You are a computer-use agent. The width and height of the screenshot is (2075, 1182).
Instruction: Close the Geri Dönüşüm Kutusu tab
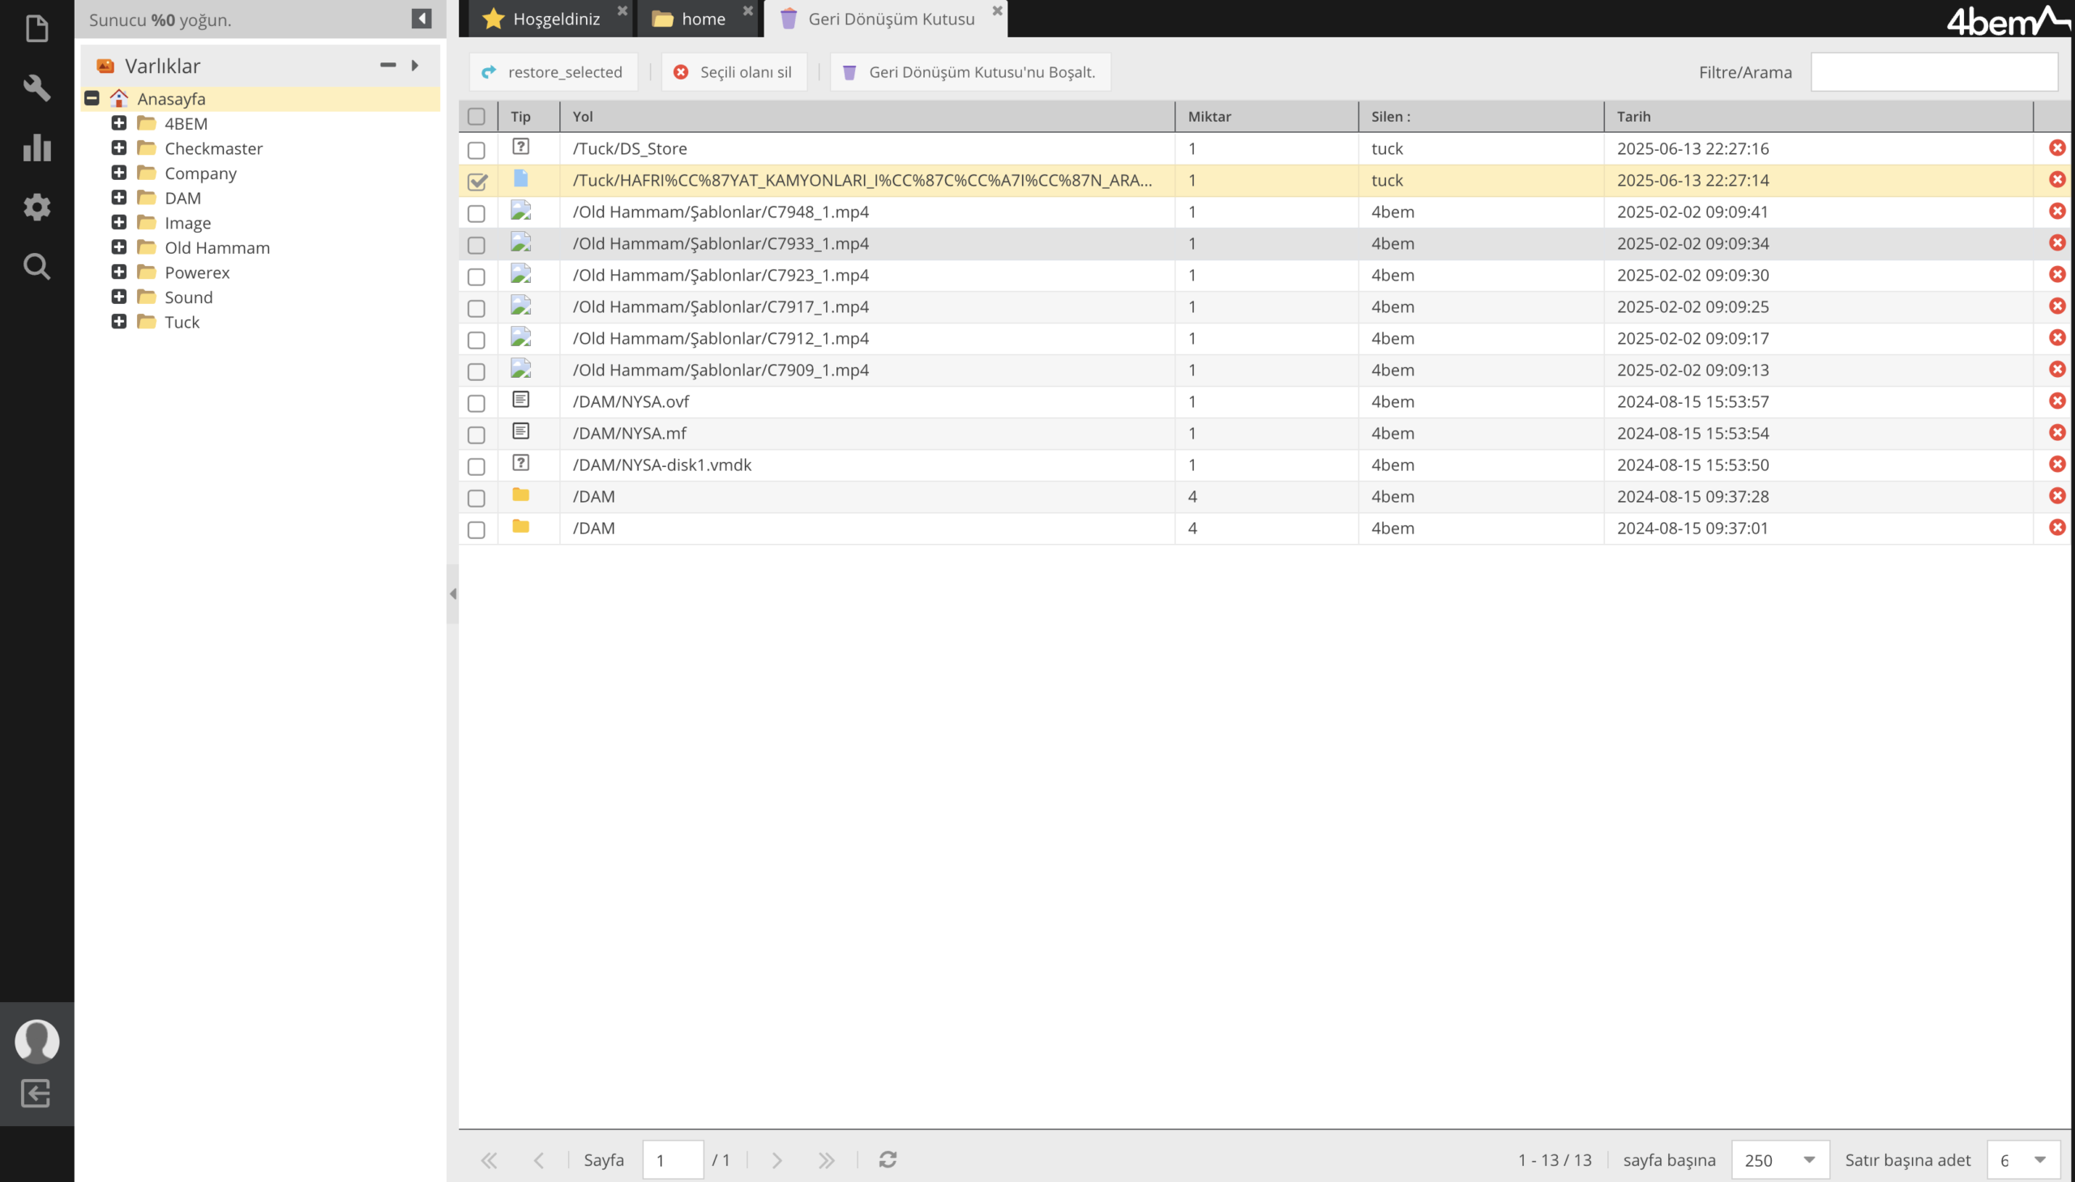click(997, 11)
